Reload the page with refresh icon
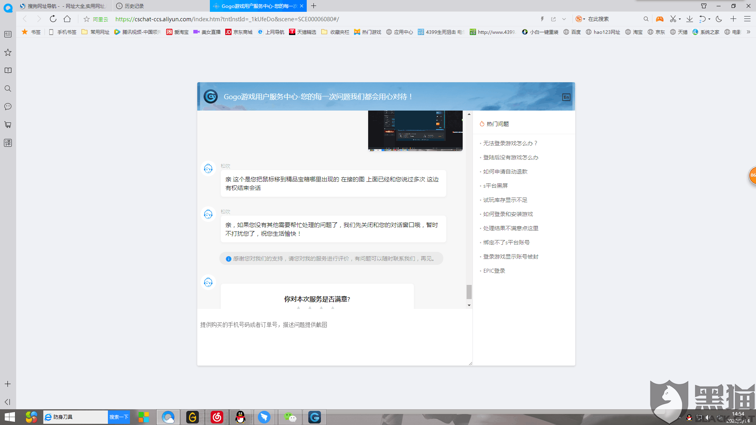 pyautogui.click(x=53, y=19)
